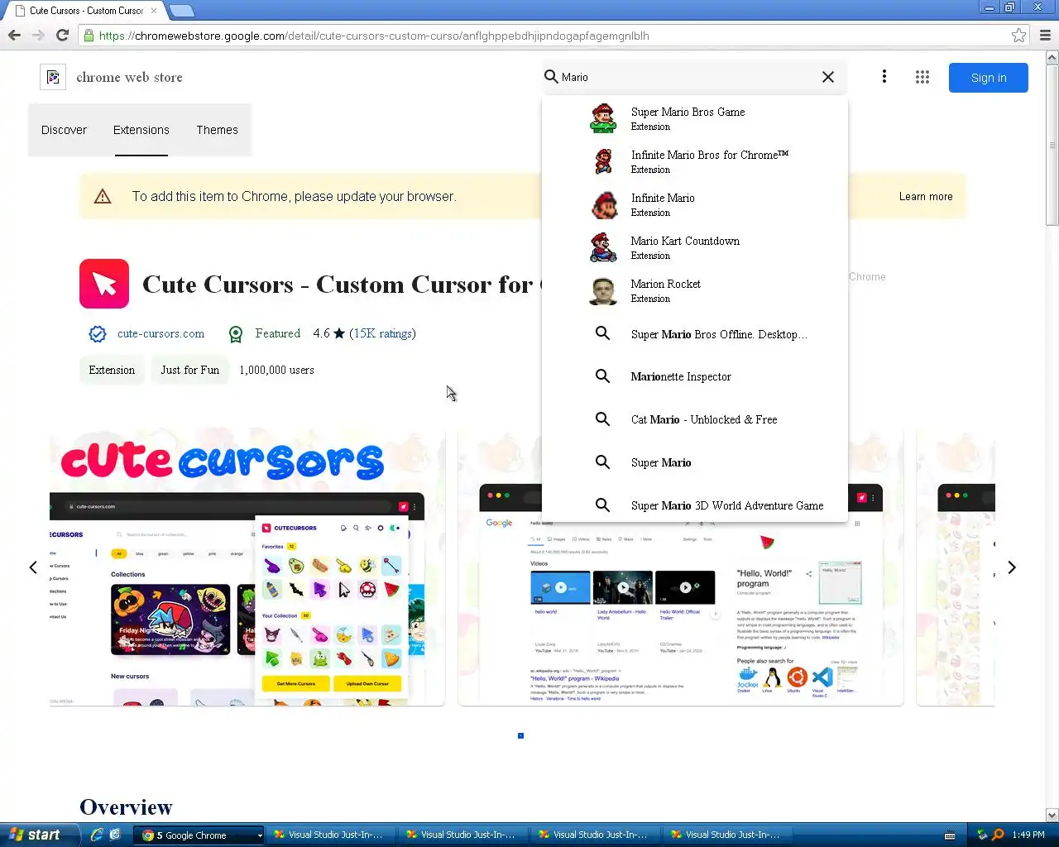This screenshot has height=847, width=1059.
Task: Bookmark this page with star icon
Action: (1018, 35)
